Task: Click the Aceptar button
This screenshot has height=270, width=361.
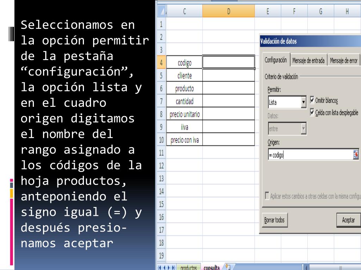Action: [x=349, y=220]
